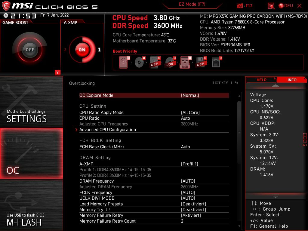
Task: Click the Boot Priority label
Action: click(x=125, y=51)
